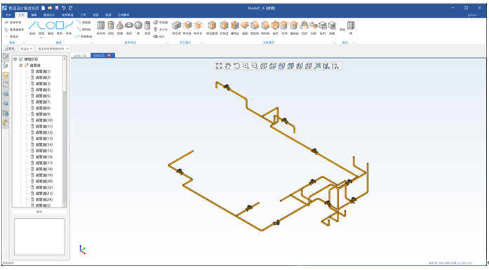Viewport: 489px width, 270px height.
Task: Click the datum coordinate system button
Action: coord(14,29)
